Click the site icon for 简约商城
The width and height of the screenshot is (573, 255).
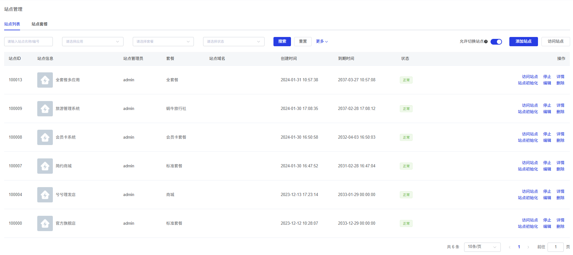coord(45,166)
